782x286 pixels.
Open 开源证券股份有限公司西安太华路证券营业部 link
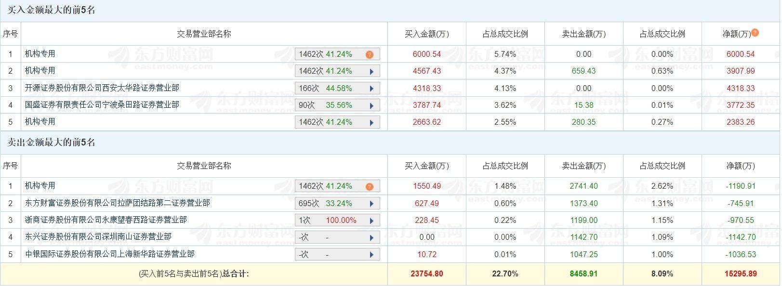(x=102, y=88)
